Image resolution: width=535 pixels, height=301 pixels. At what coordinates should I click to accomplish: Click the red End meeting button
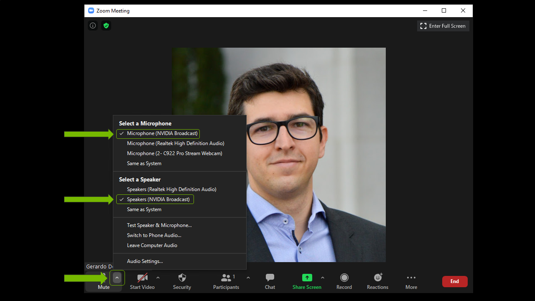(455, 281)
